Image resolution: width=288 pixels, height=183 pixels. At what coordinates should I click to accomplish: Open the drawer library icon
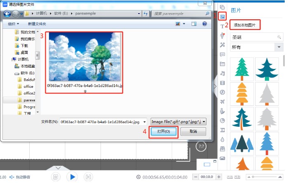point(222,149)
